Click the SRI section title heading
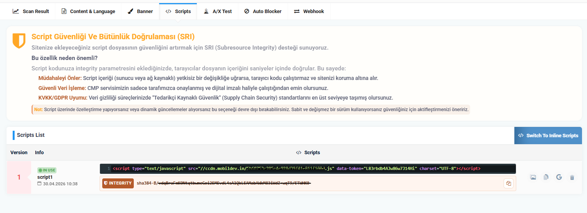Viewport: 587px width, 213px height. [x=113, y=37]
